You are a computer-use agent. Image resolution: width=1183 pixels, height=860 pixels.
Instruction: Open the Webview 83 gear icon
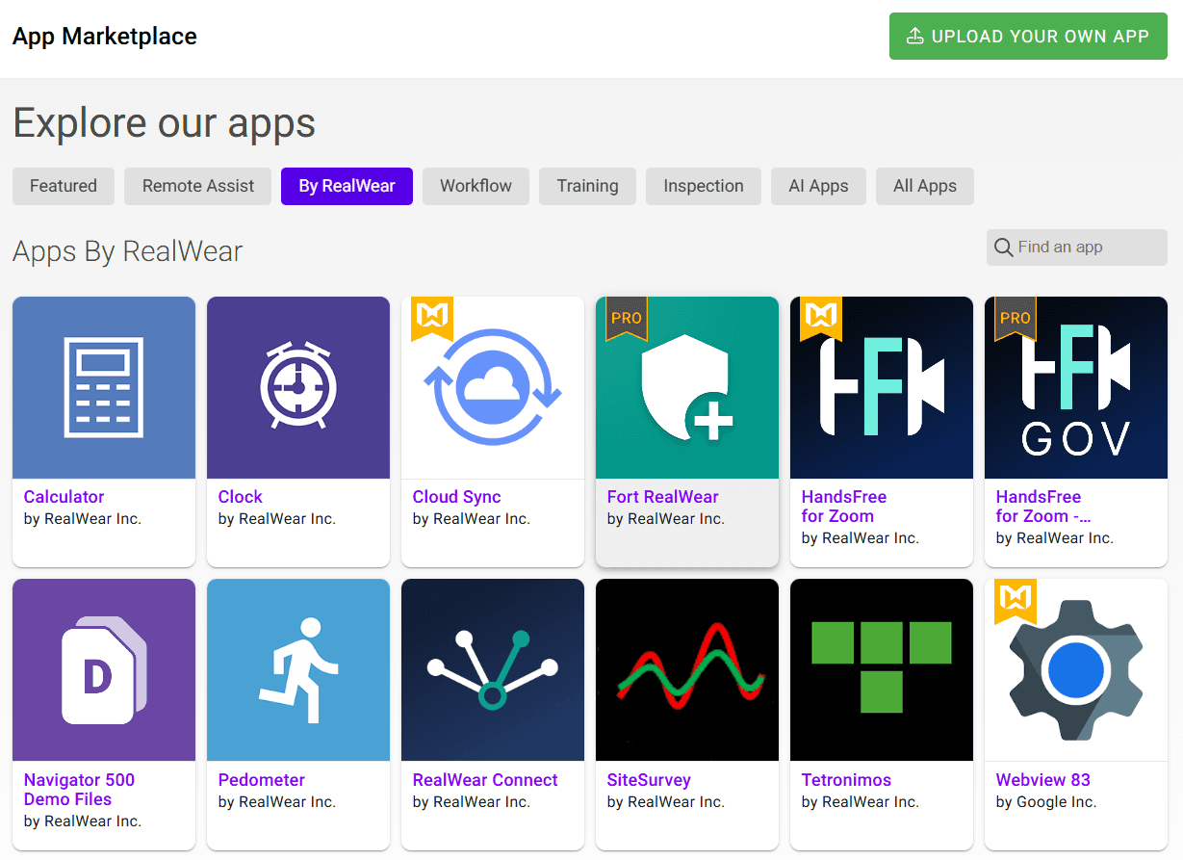click(x=1076, y=670)
